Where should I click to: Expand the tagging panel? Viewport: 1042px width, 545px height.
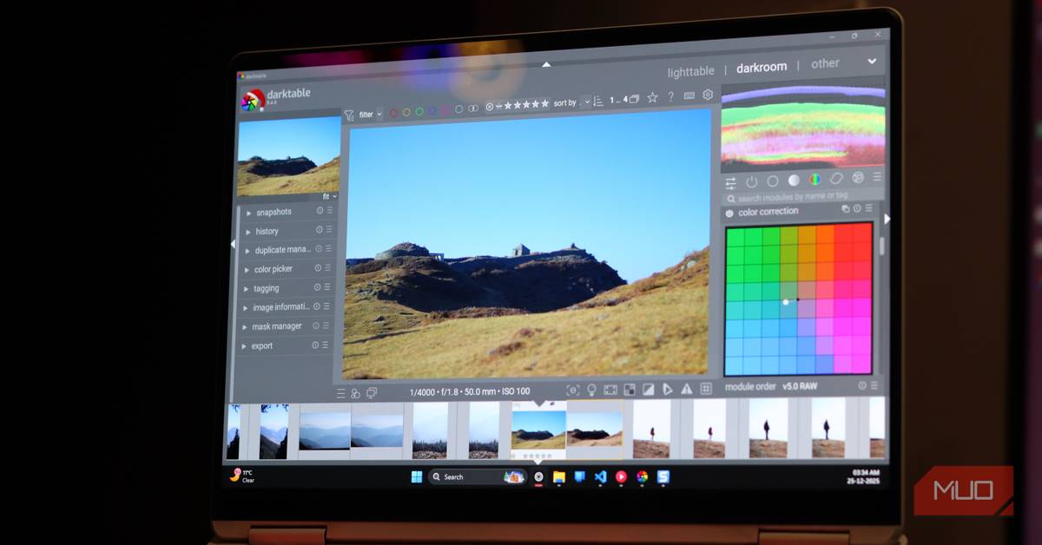pyautogui.click(x=247, y=289)
